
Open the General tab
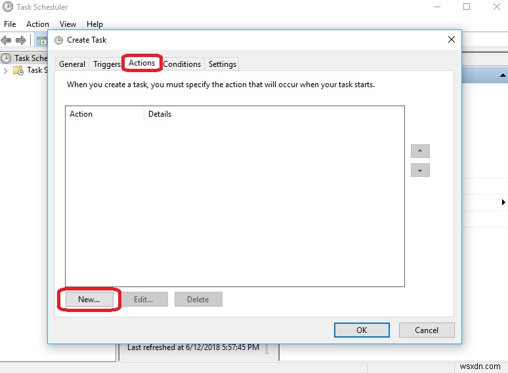(72, 64)
